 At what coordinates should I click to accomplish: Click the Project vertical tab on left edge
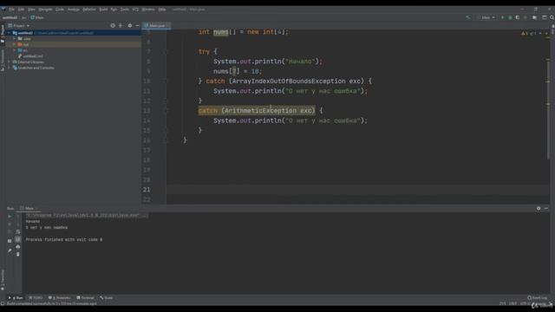[x=3, y=33]
